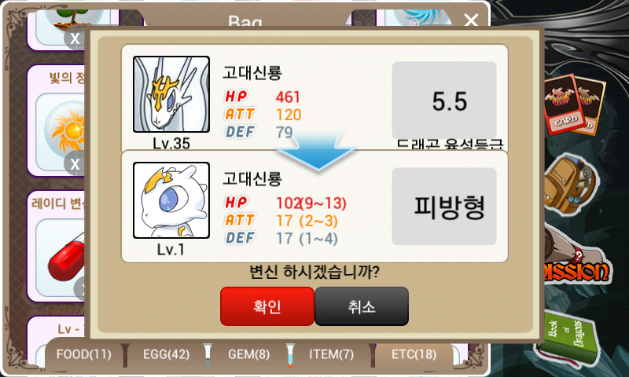Open the backpack bag icon

tap(569, 183)
